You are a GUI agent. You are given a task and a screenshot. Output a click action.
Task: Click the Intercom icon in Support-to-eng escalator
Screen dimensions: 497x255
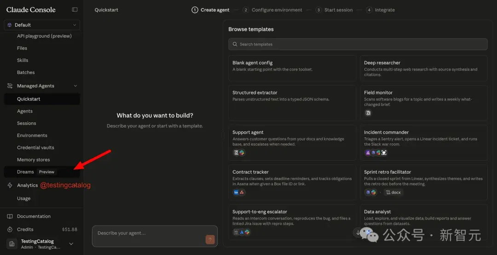pyautogui.click(x=236, y=232)
